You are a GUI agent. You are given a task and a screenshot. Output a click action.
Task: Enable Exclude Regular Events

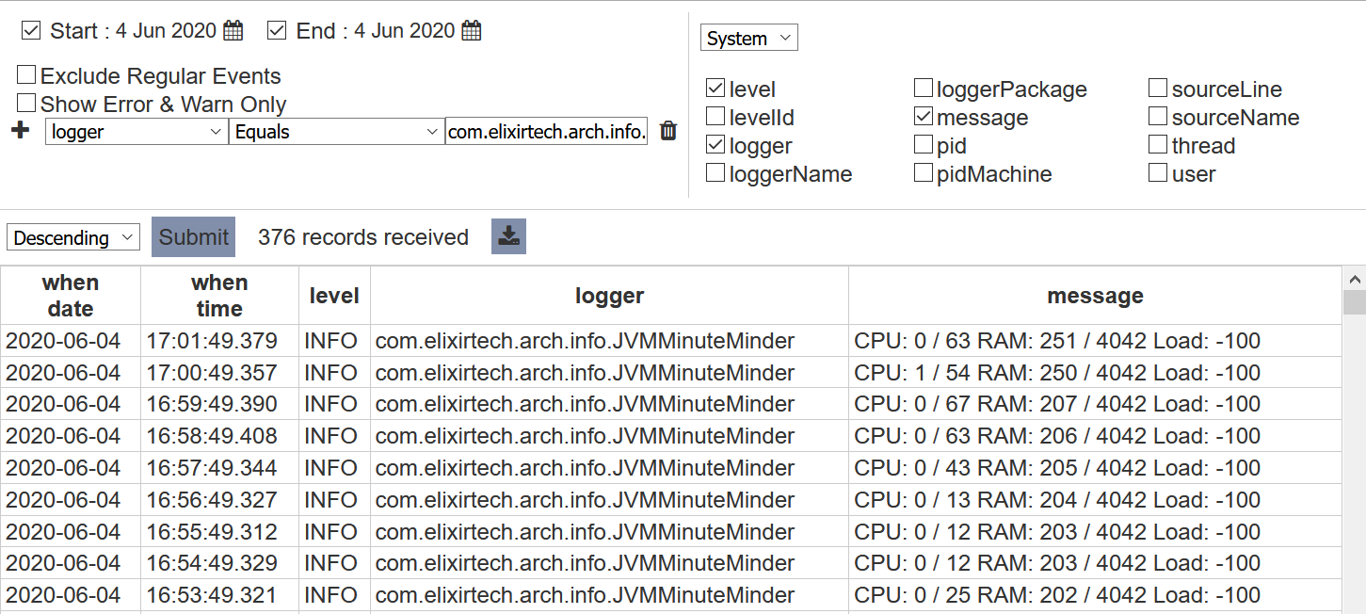point(26,74)
